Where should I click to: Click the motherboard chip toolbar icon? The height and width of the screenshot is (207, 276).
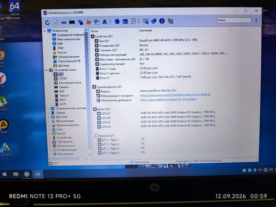(64, 22)
